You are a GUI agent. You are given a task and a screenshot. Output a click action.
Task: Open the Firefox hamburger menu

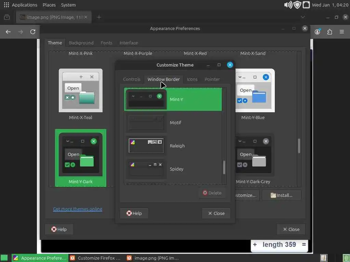click(342, 32)
